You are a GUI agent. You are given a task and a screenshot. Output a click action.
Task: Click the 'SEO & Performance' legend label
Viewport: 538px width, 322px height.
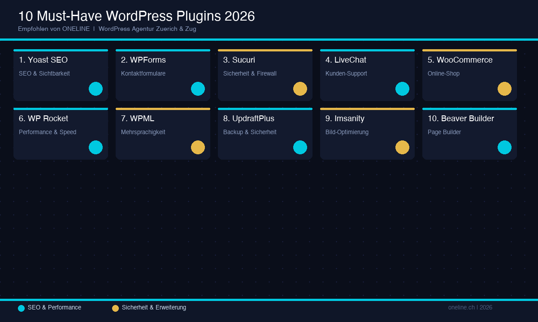54,308
